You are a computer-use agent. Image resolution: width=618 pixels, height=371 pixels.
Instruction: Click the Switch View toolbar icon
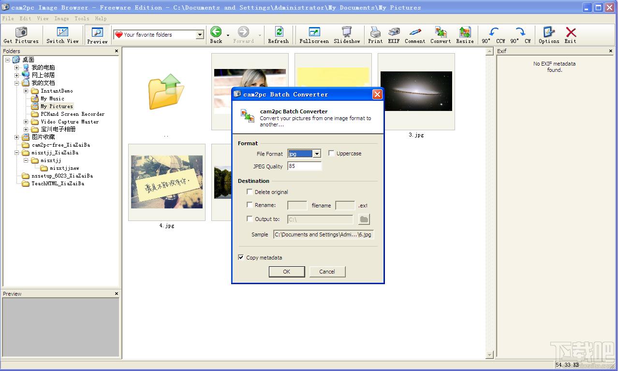point(62,32)
